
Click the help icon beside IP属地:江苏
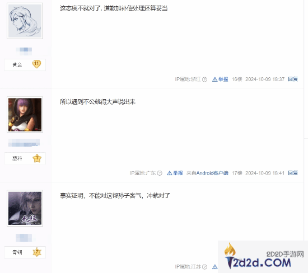pos(204,267)
